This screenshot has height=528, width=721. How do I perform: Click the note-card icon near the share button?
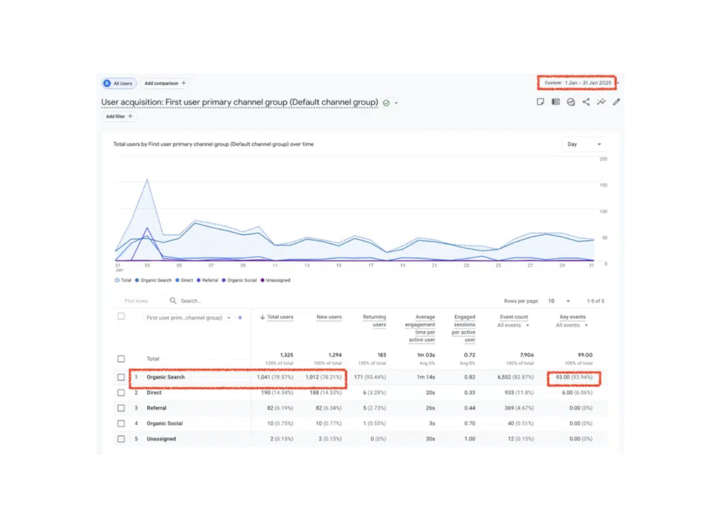point(540,102)
